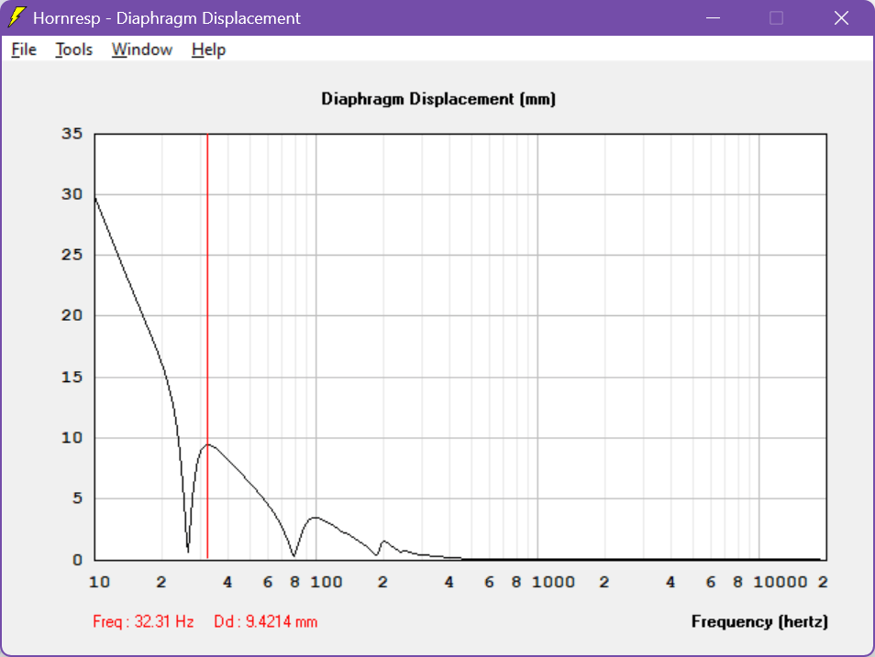Click the red frequency marker line

click(x=207, y=345)
